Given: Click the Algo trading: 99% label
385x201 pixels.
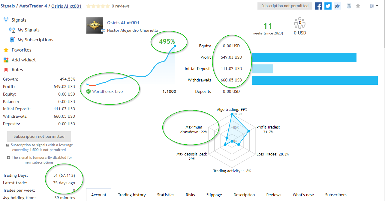Looking at the screenshot, I should 232,110.
